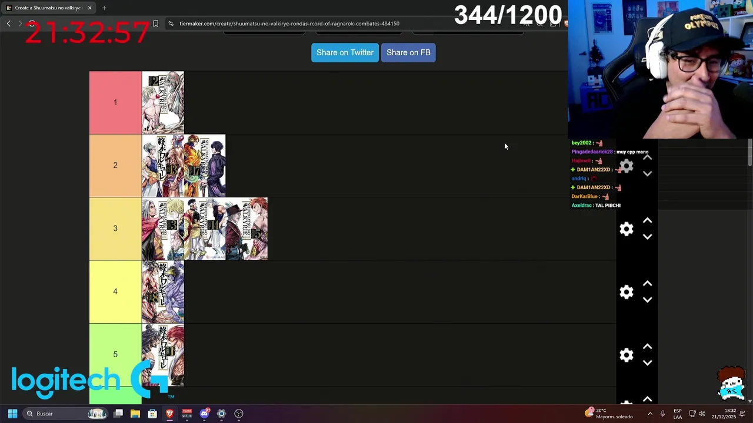Image resolution: width=753 pixels, height=423 pixels.
Task: Select the yellow tier 4 label
Action: point(115,291)
